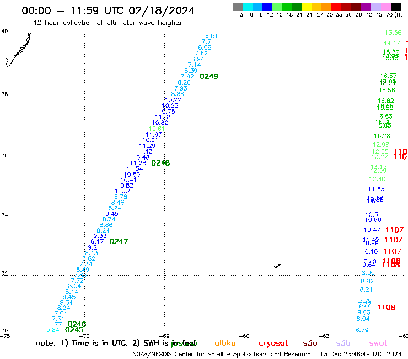The height and width of the screenshot is (359, 408).
Task: Click the '12 hour collection of altimeter wave heights' subtitle
Action: [x=107, y=23]
